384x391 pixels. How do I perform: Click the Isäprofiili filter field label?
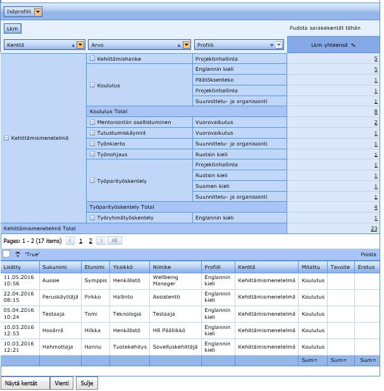(x=19, y=12)
